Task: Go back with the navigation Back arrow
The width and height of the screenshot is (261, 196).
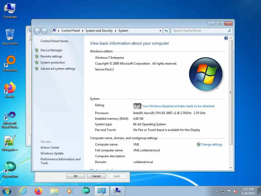Action: 37,31
